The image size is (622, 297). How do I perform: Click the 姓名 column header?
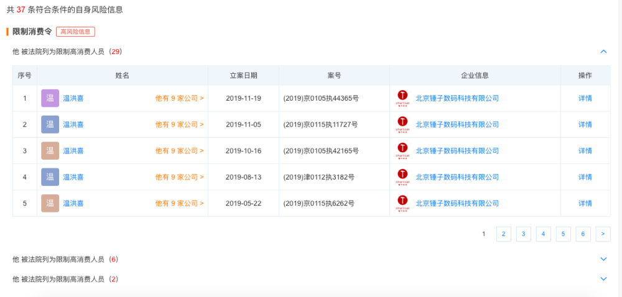(x=122, y=75)
